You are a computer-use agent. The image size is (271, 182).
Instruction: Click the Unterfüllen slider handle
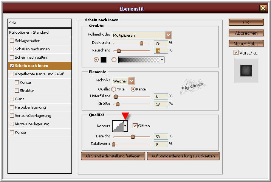click(x=116, y=96)
